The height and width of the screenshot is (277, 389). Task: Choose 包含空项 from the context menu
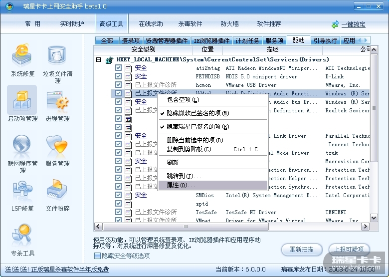point(213,100)
